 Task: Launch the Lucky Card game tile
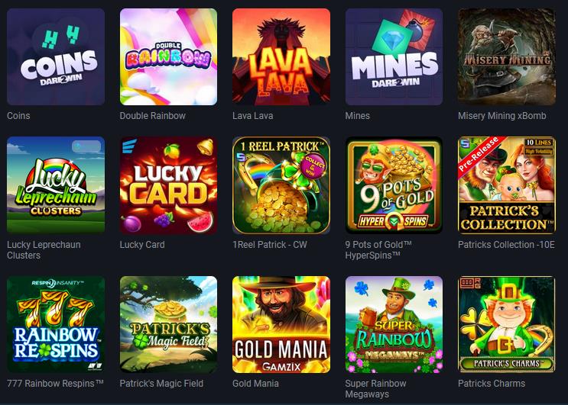pos(168,185)
